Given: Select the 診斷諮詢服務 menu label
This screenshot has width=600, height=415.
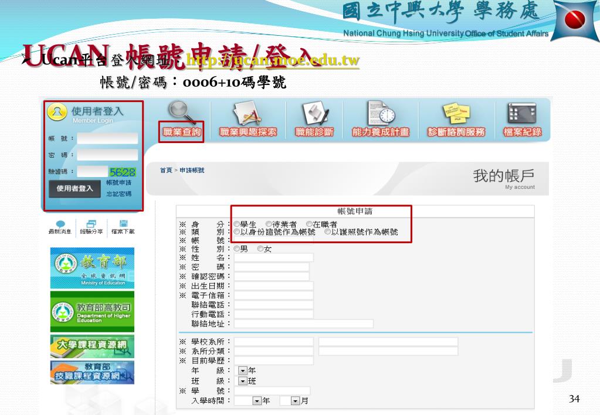Looking at the screenshot, I should tap(456, 132).
